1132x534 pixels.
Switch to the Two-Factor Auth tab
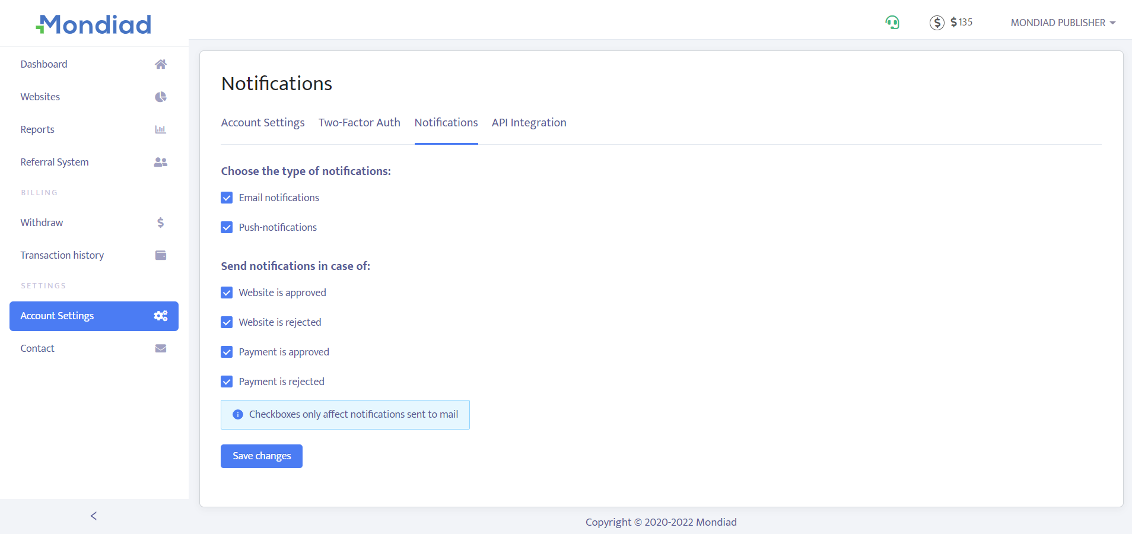(x=359, y=123)
